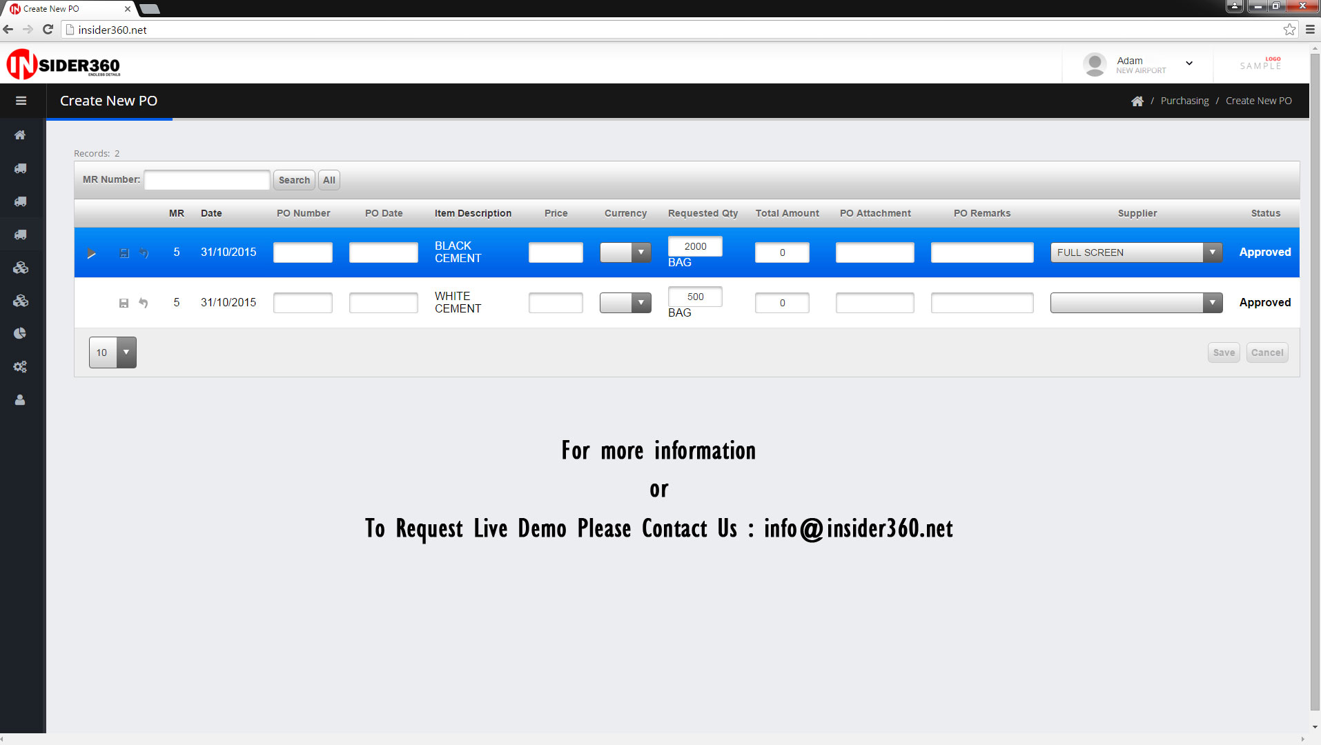Click the All button beside Search
1321x745 pixels.
329,180
